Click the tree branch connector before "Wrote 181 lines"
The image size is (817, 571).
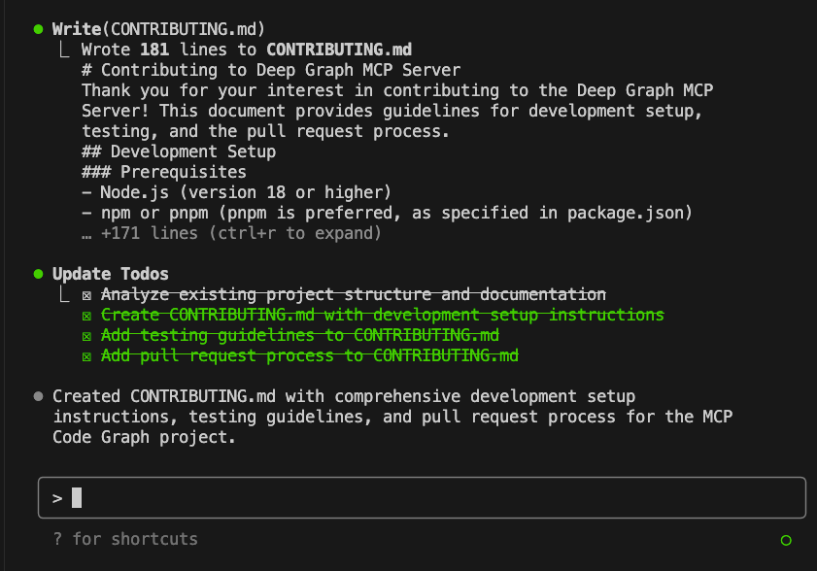[67, 50]
